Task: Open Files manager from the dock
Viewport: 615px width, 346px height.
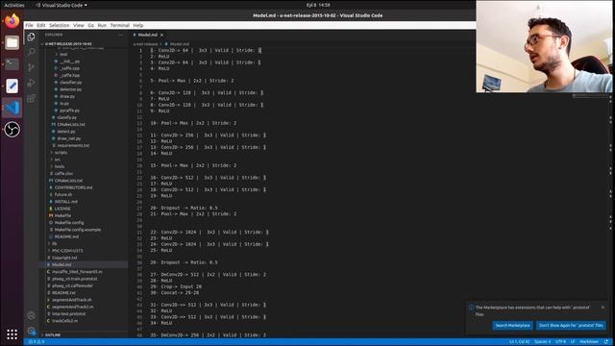Action: [x=12, y=42]
